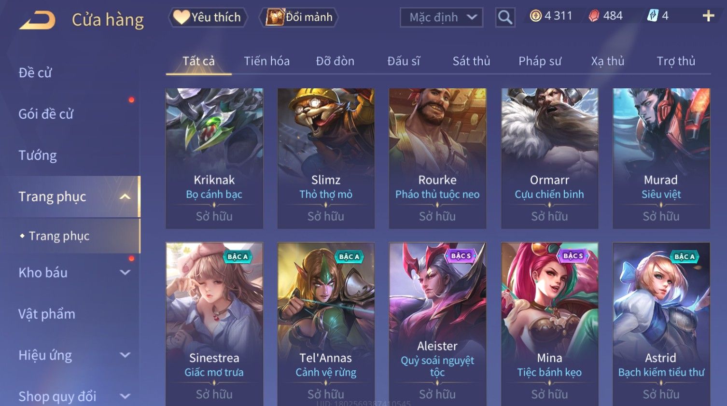Open search with the magnifier icon
Viewport: 727px width, 406px height.
click(505, 17)
